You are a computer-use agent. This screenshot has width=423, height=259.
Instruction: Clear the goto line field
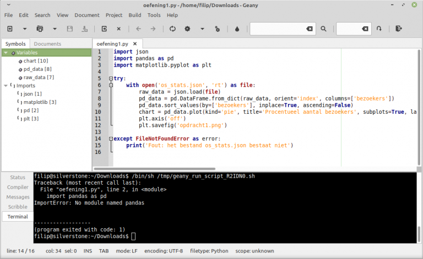pyautogui.click(x=365, y=29)
